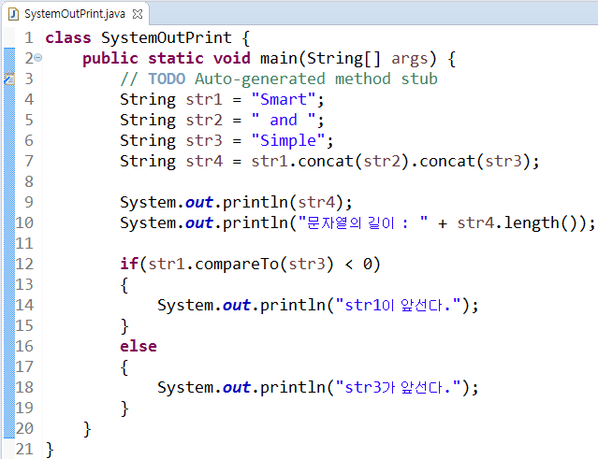Click the TODO task marker on line 3
This screenshot has width=598, height=459.
[5, 79]
